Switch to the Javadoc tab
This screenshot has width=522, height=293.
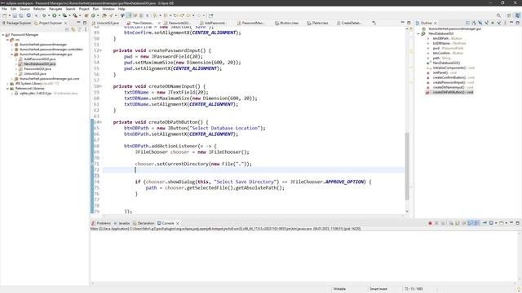122,223
